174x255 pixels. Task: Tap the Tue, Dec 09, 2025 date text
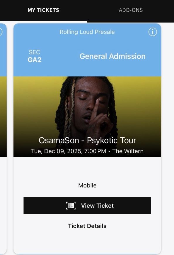tap(69, 151)
